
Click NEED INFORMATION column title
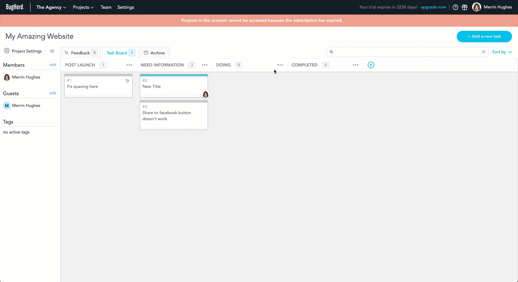pyautogui.click(x=162, y=65)
